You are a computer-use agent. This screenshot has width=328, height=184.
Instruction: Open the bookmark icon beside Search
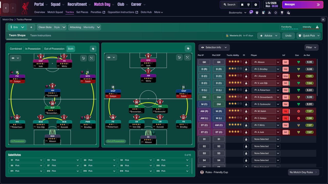tap(242, 5)
